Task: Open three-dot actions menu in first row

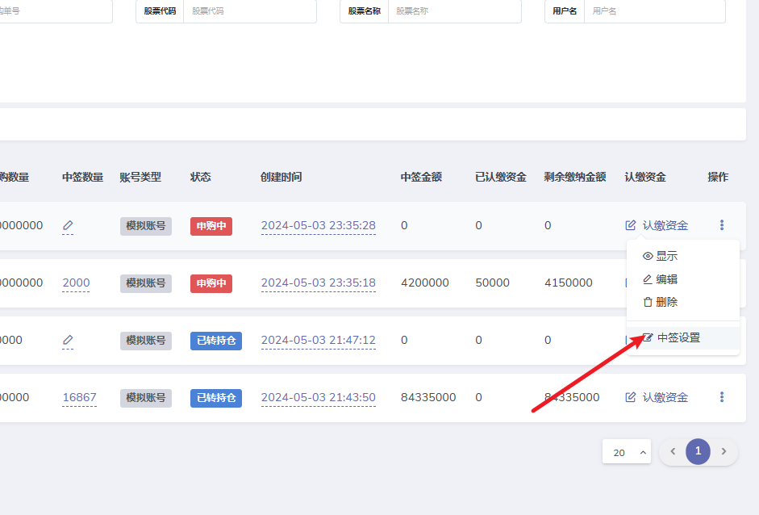Action: (722, 225)
